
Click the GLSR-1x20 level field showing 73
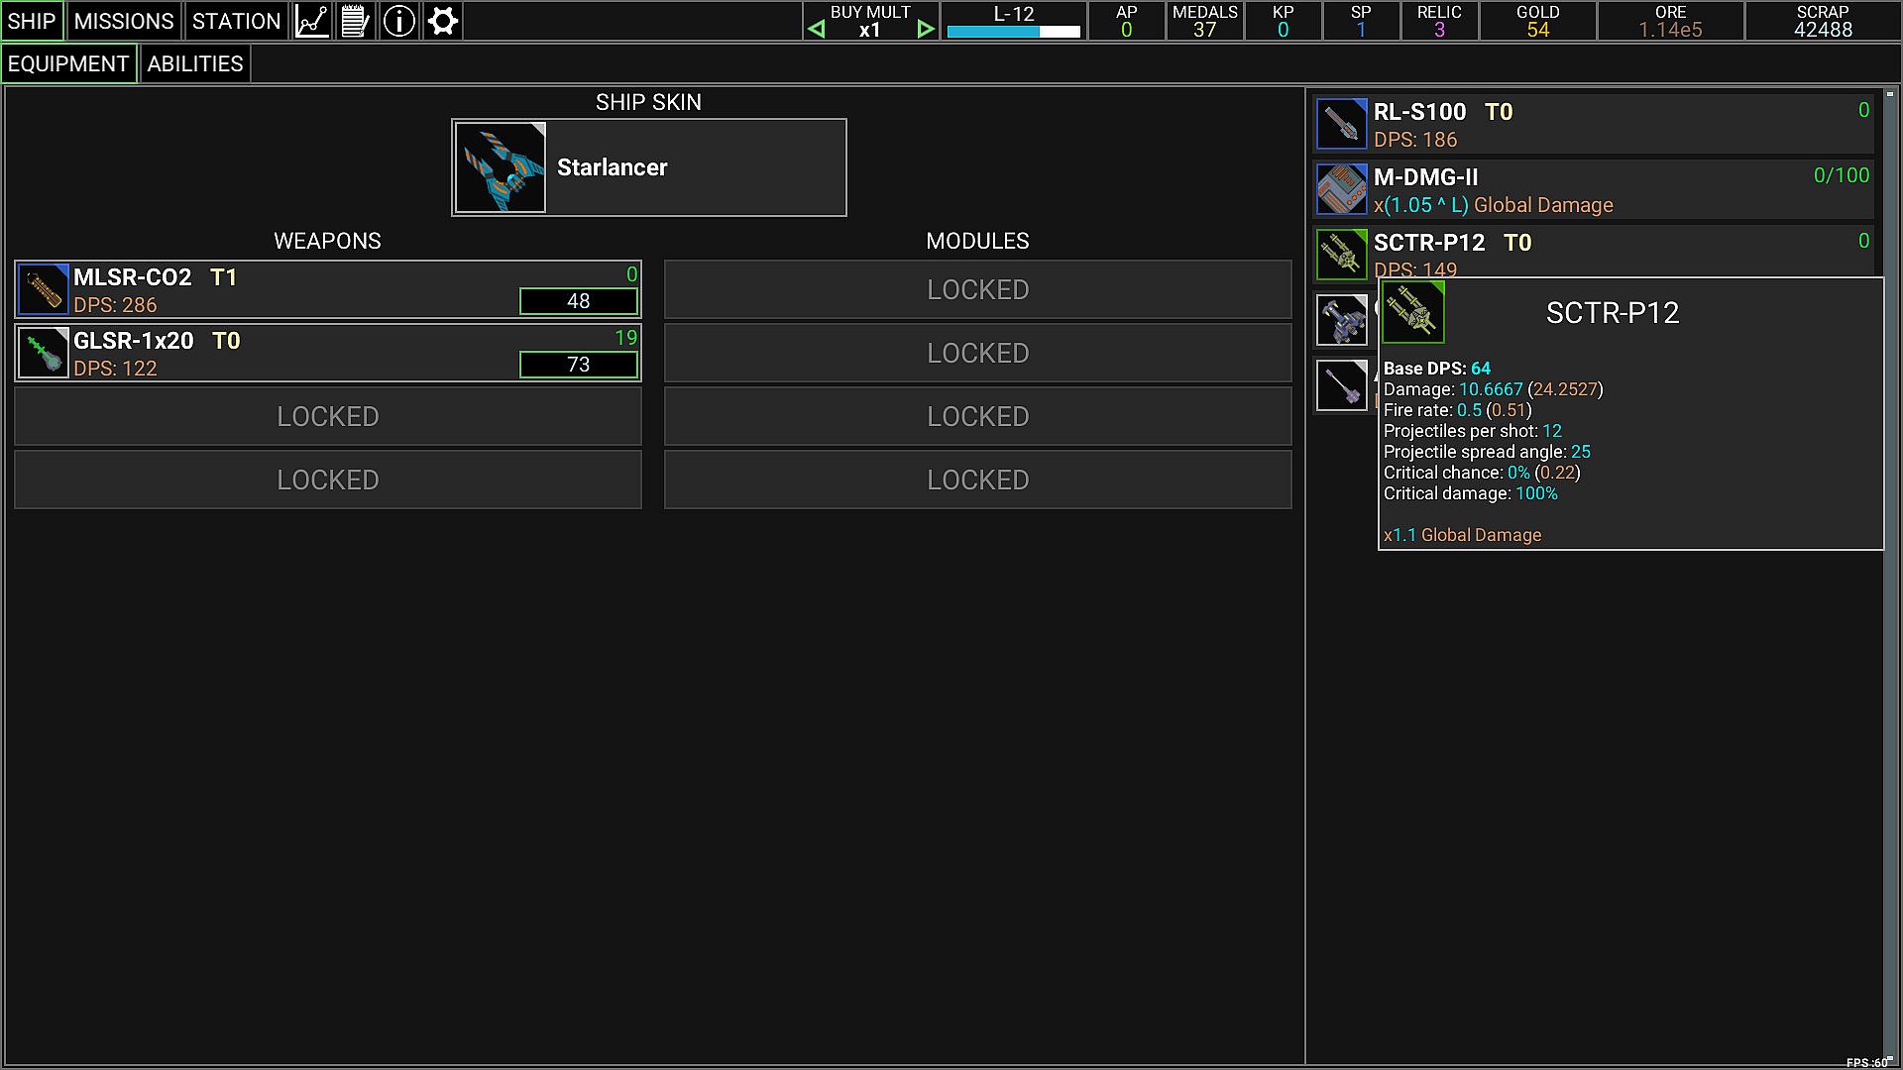coord(578,365)
